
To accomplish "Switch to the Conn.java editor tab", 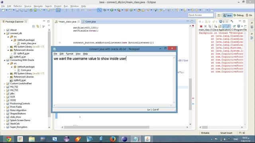I will tap(89, 21).
